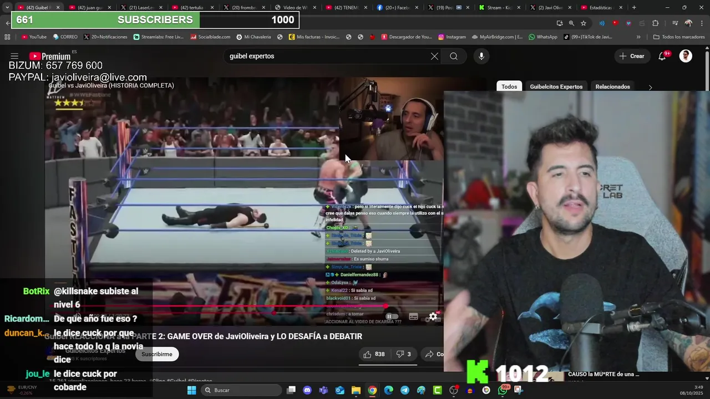The image size is (710, 399).
Task: Open the zoom magnifier in address bar
Action: point(571,23)
